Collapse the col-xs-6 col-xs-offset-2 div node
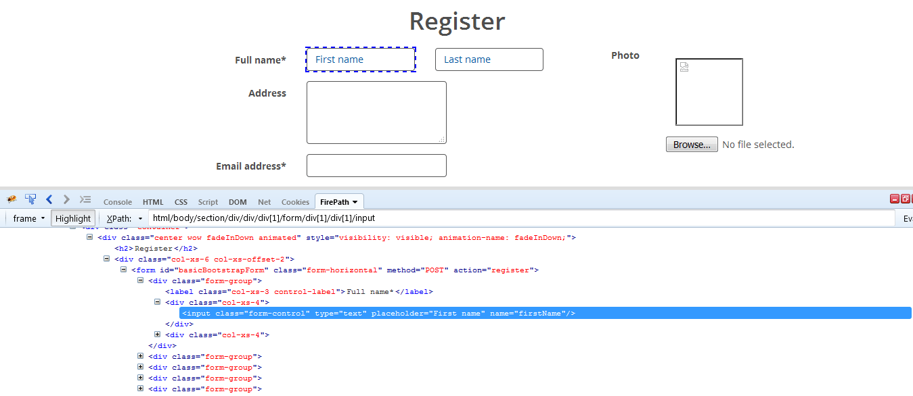 (108, 259)
